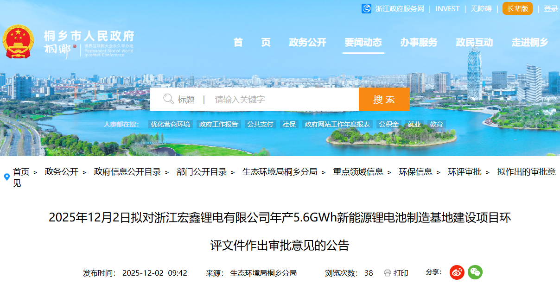Click the 登录 link
The height and width of the screenshot is (284, 560).
[x=551, y=8]
